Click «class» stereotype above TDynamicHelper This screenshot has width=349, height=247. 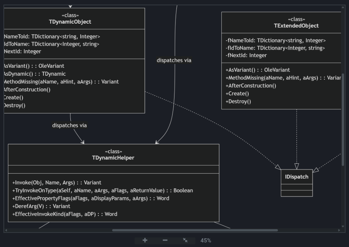click(114, 152)
